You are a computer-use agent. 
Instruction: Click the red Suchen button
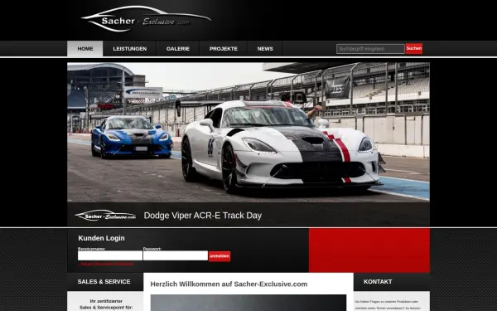[x=414, y=49]
